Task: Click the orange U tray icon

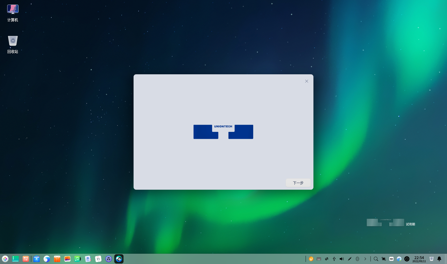Action: coord(311,259)
